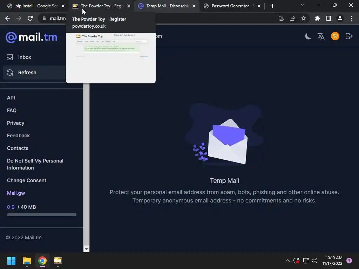Click the sidebar vertical scrollbar track

pyautogui.click(x=86, y=165)
